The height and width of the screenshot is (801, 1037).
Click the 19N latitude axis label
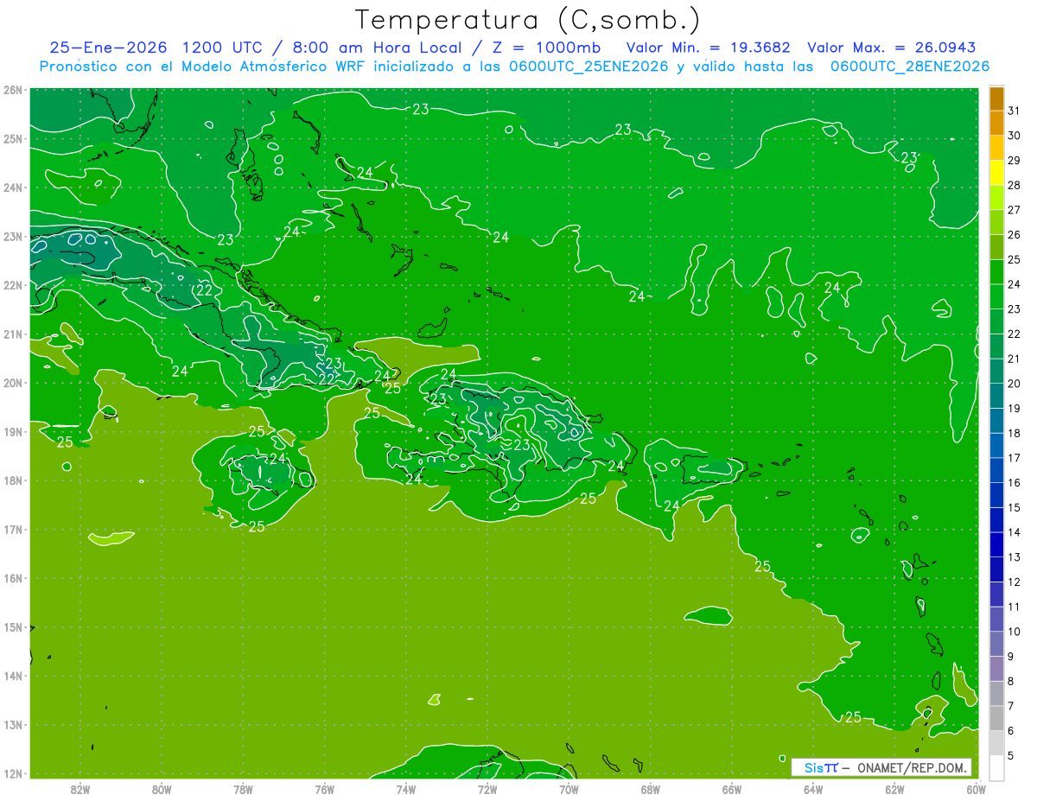tap(13, 431)
